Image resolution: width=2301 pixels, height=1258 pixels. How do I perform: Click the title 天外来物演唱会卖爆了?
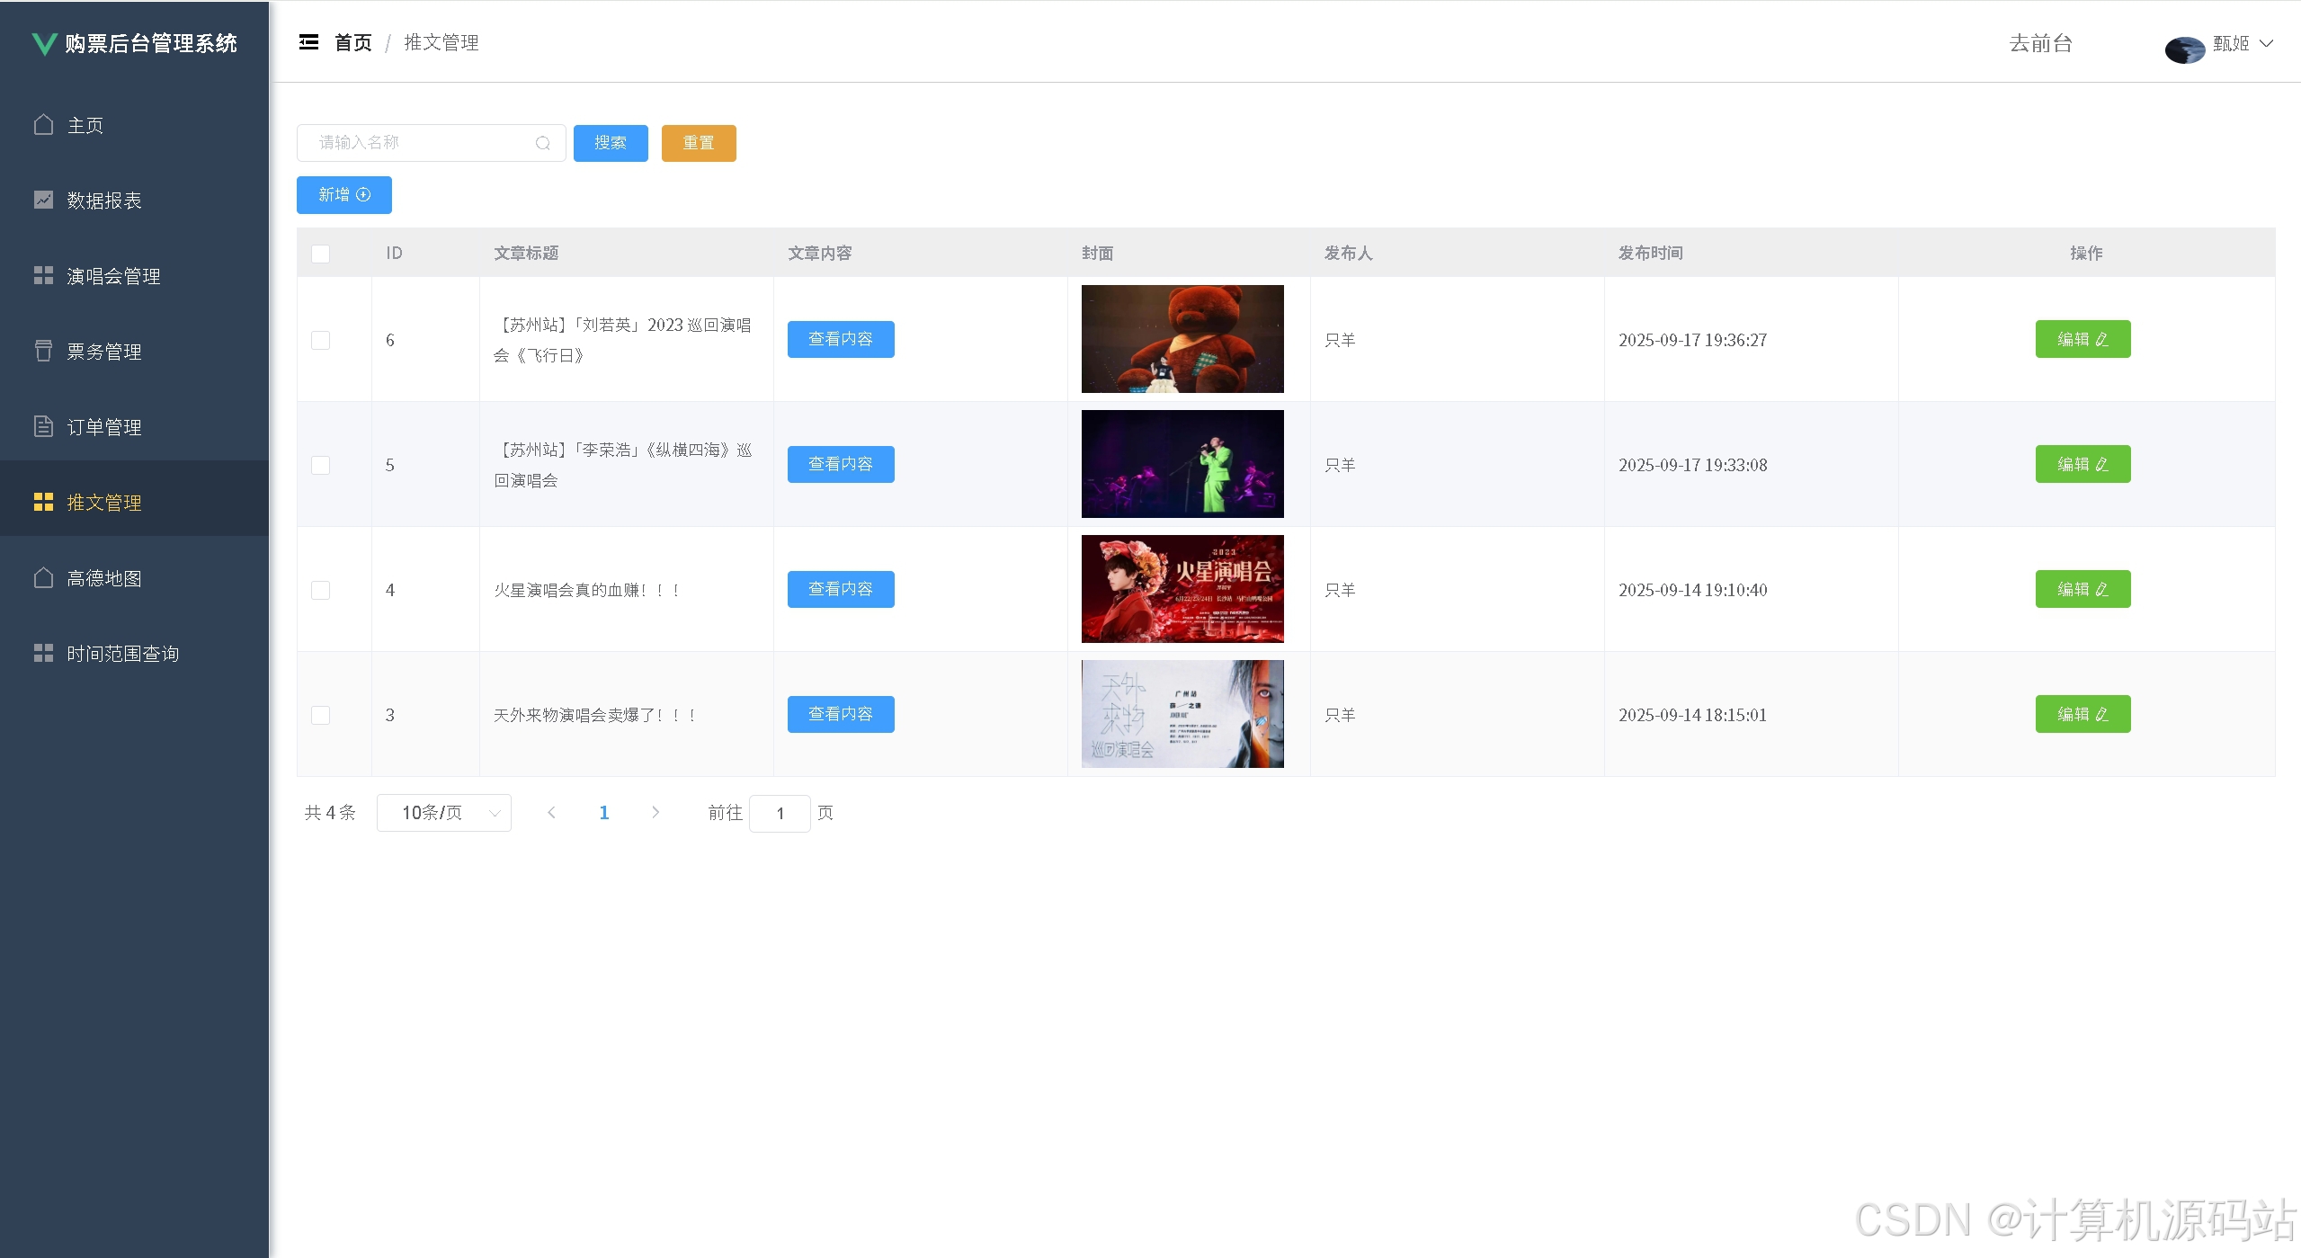click(x=594, y=715)
